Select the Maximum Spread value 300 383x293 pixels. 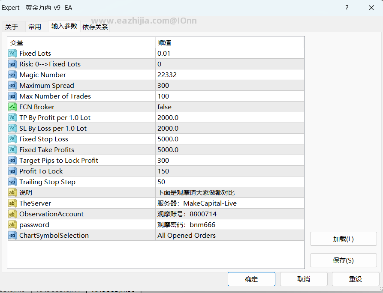coord(229,85)
